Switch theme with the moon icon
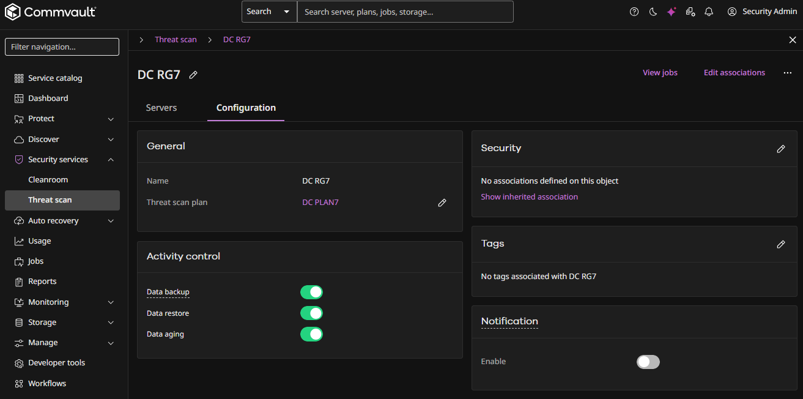This screenshot has width=803, height=399. pos(653,12)
